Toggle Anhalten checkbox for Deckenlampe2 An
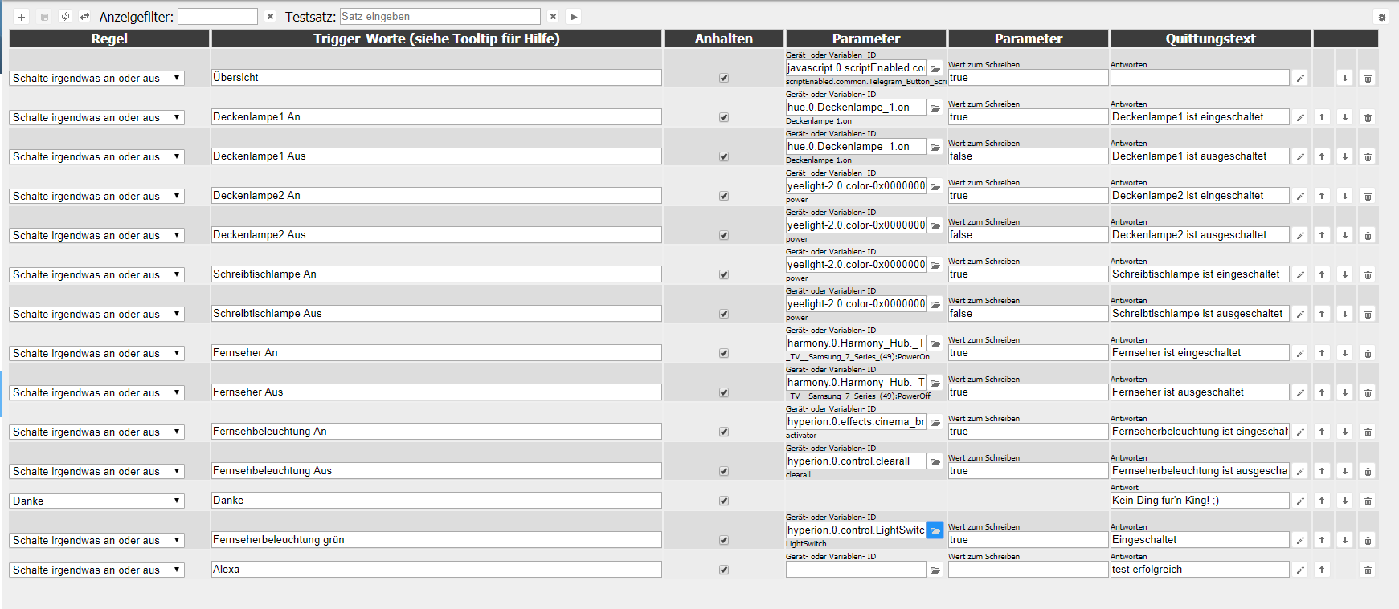Screen dimensions: 1399x609 [x=724, y=196]
